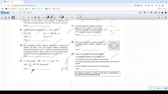The width and height of the screenshot is (168, 94).
Task: Open the board minimap icon
Action: tap(165, 88)
